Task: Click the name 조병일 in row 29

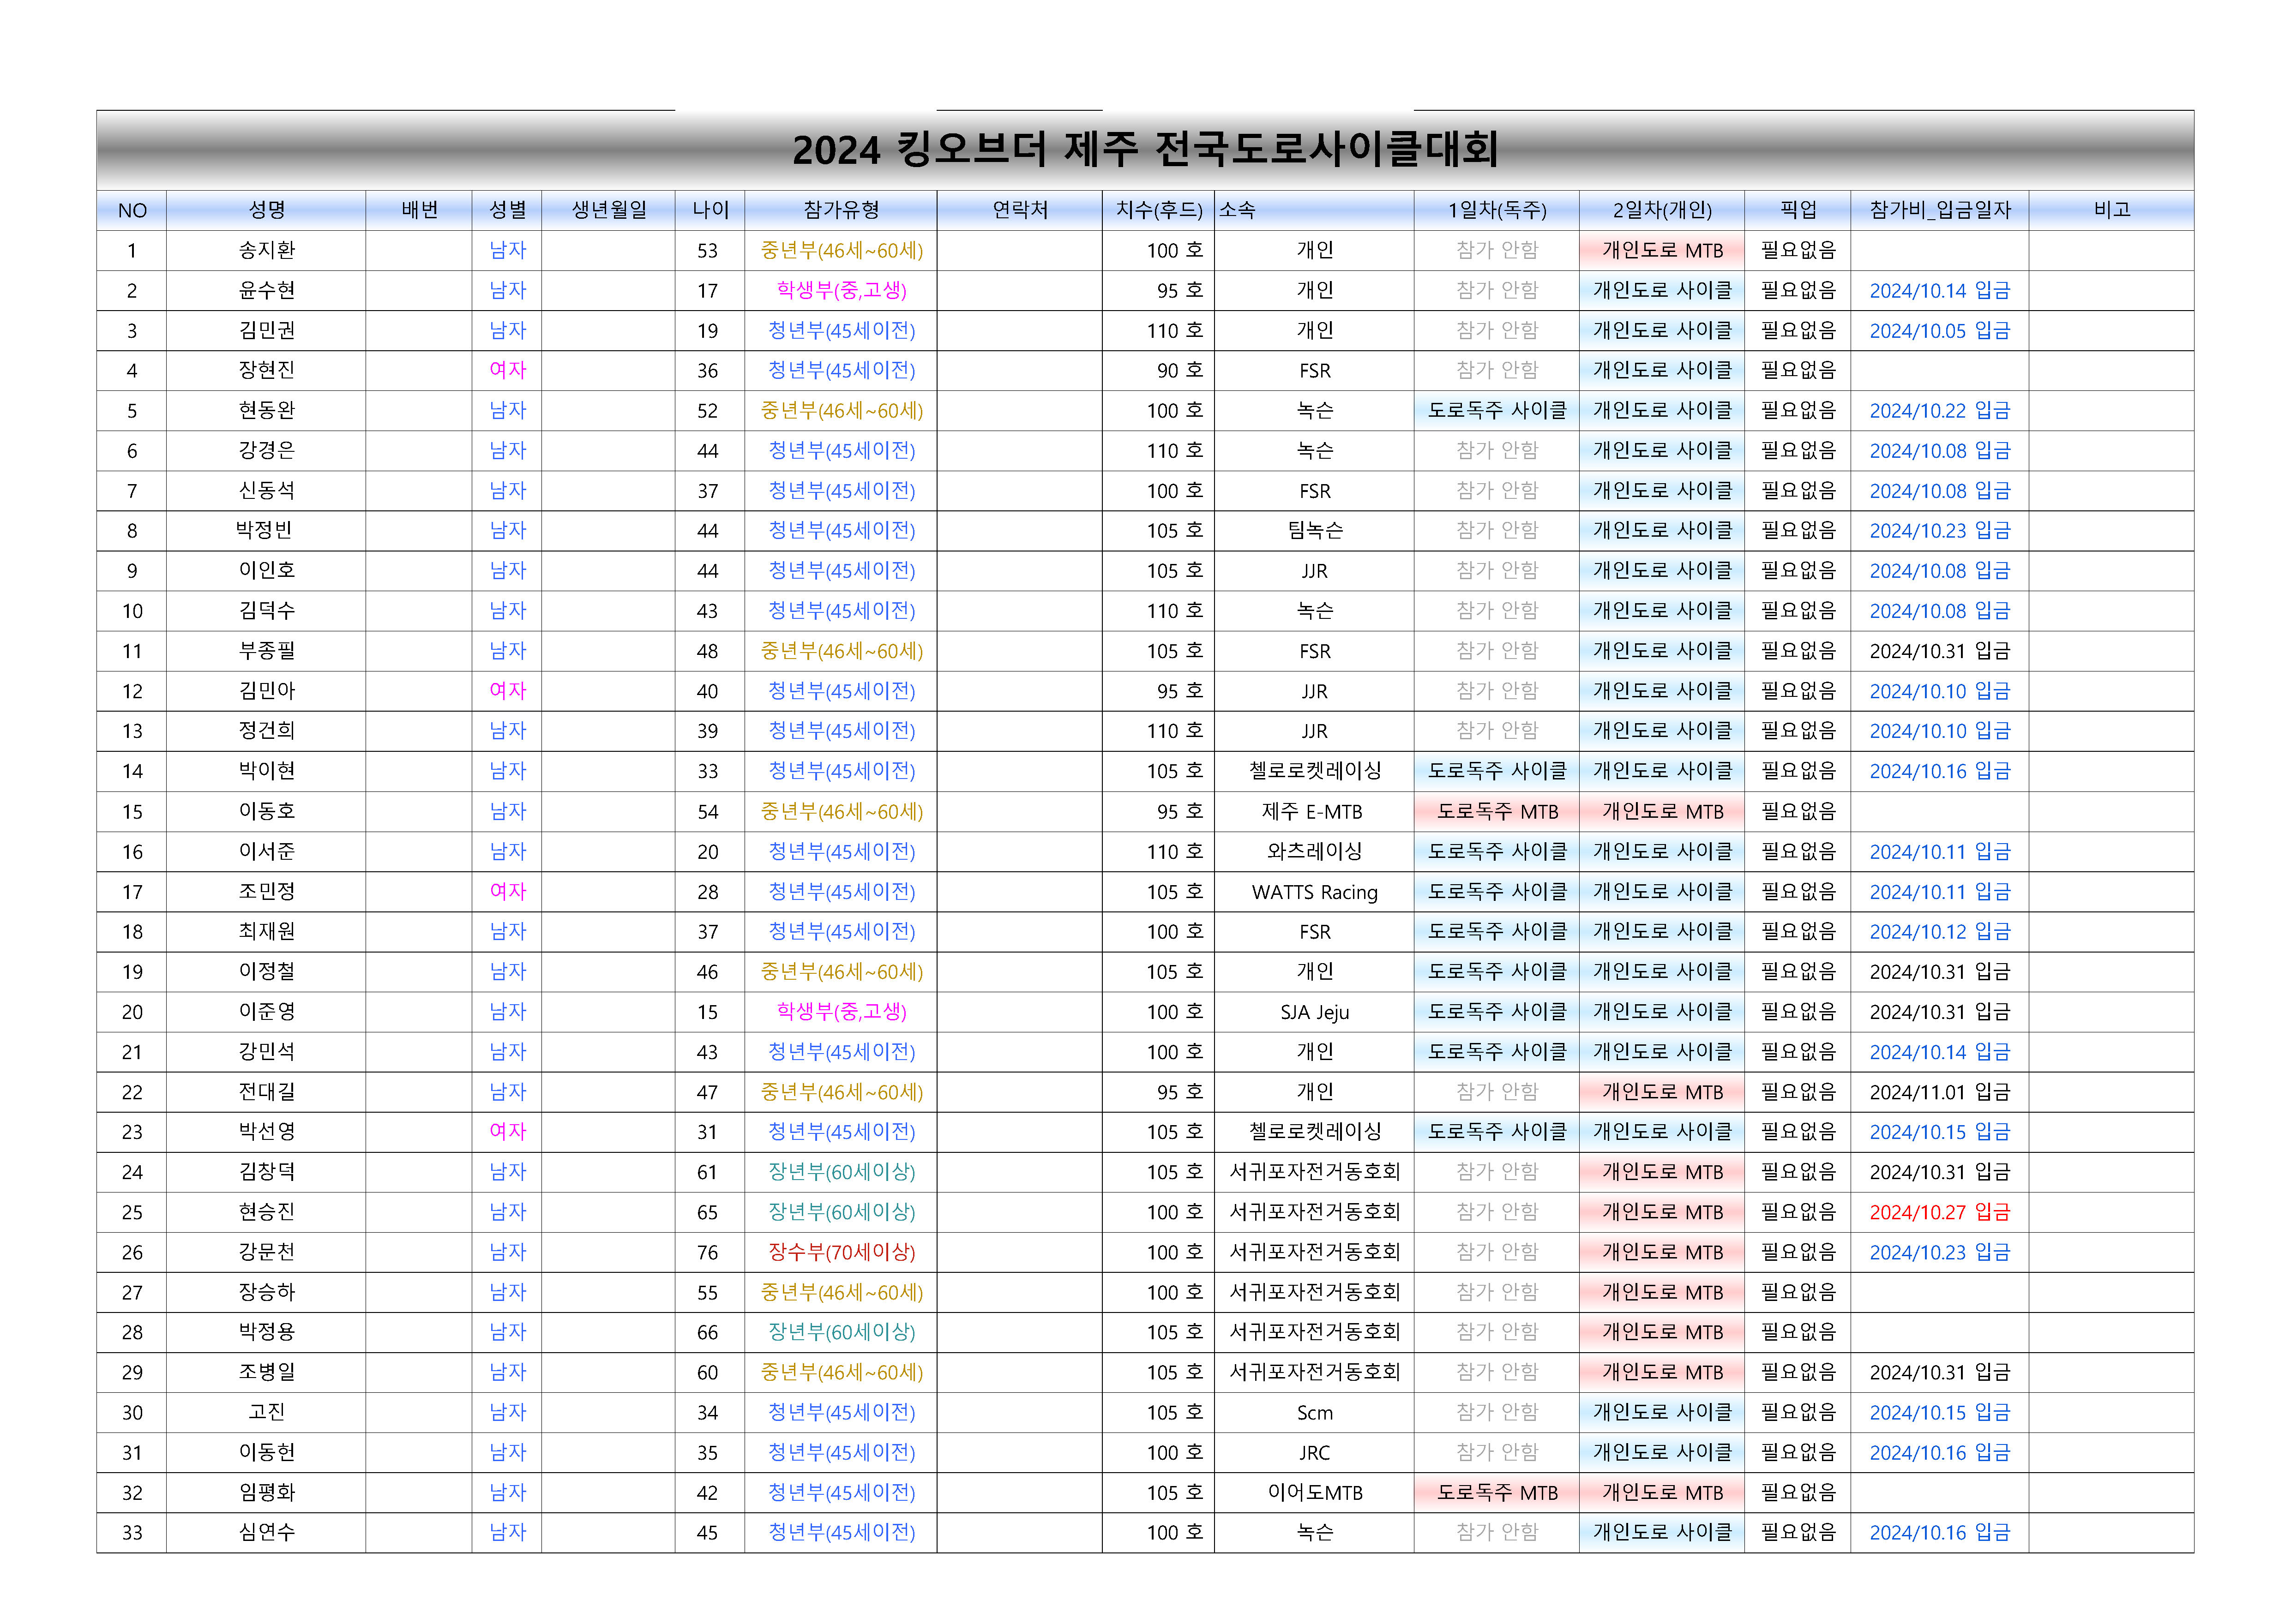Action: tap(267, 1372)
